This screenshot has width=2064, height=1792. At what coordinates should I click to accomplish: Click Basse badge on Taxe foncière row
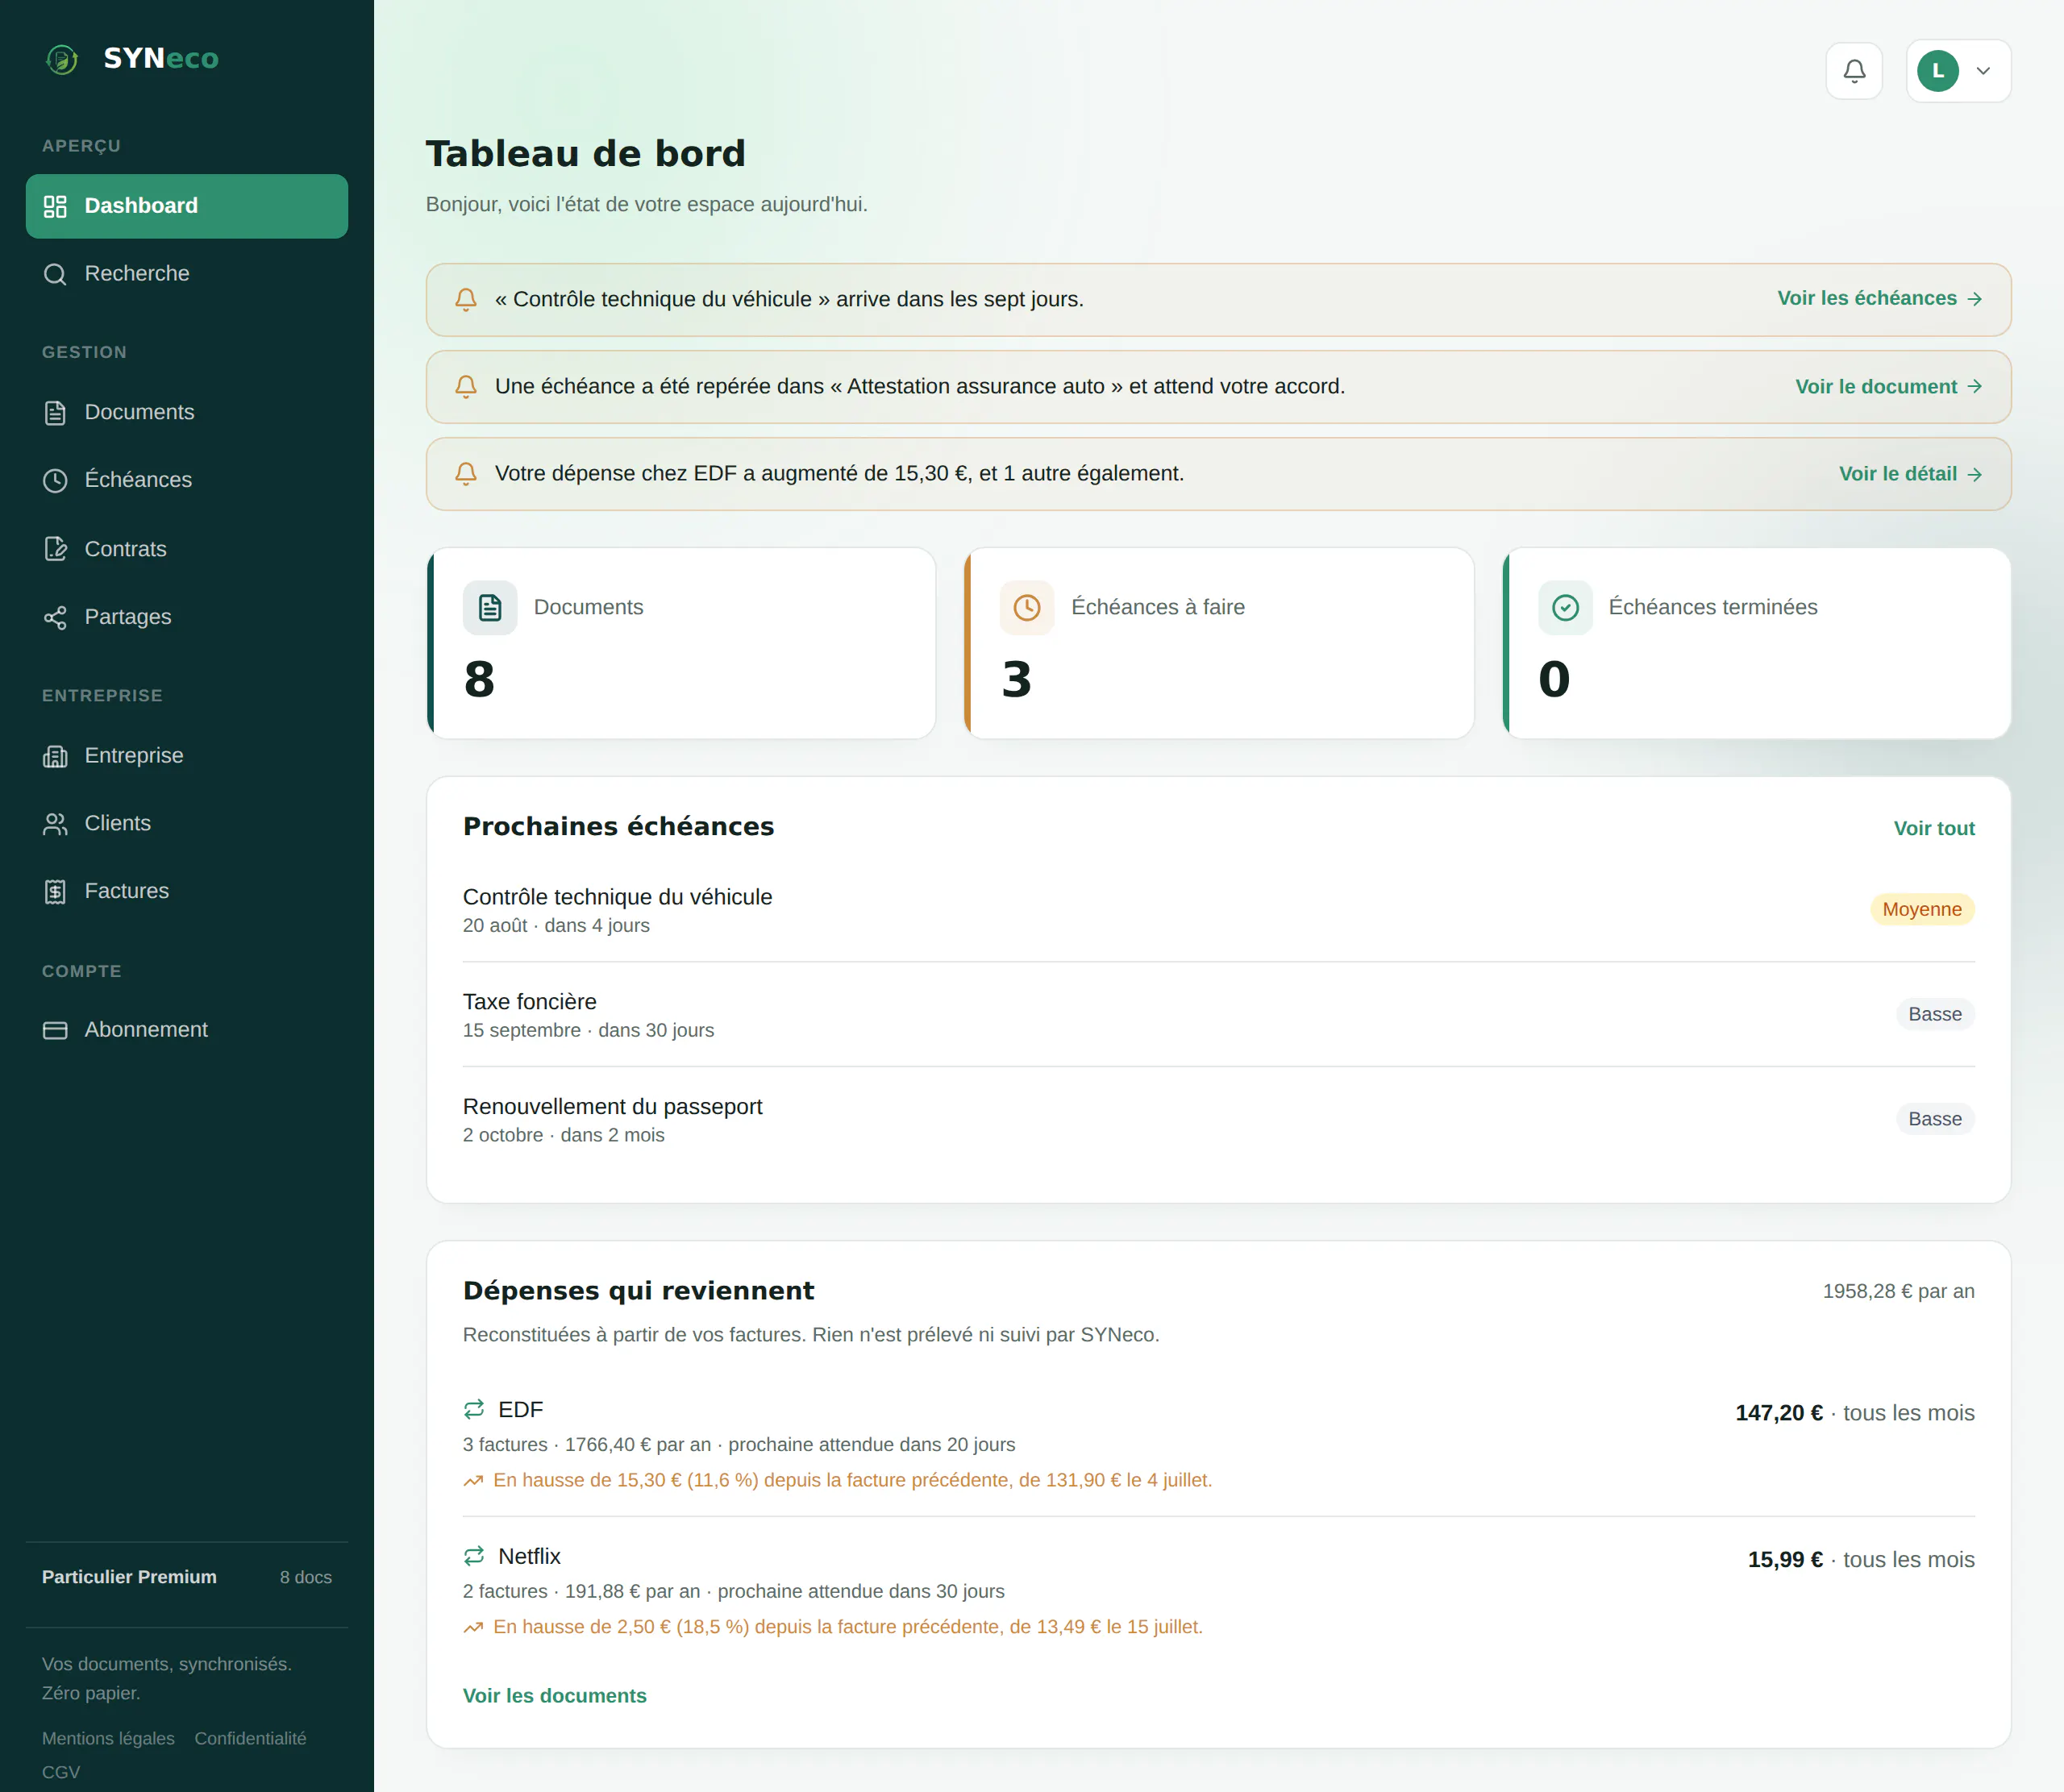point(1935,1015)
